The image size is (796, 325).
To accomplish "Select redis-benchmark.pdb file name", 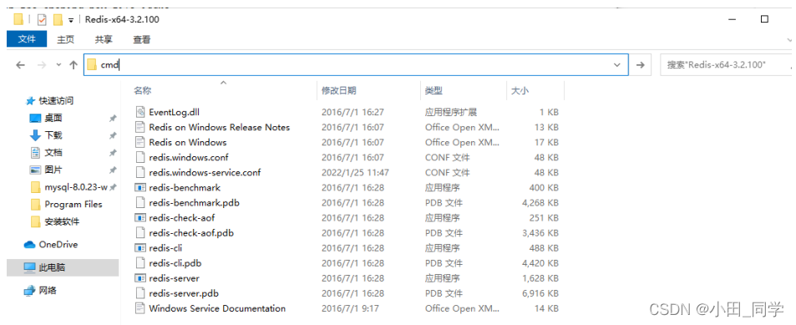I will 194,203.
